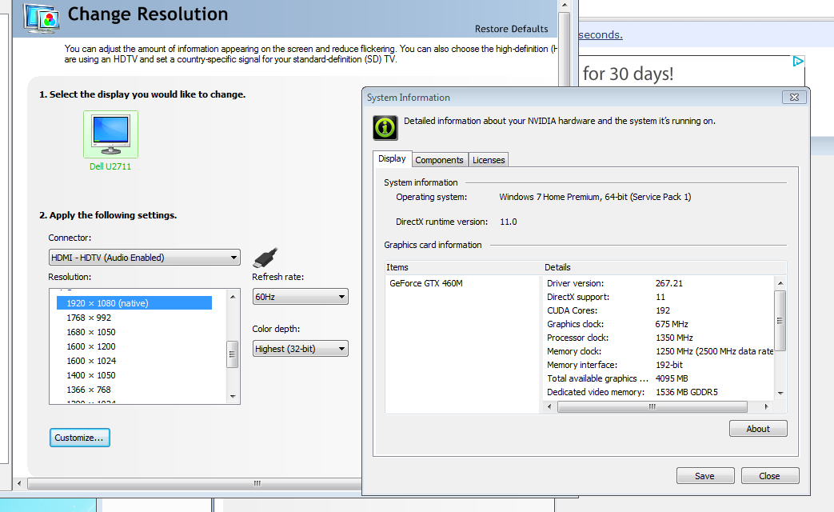Click Change Resolution horizontal scrollbar thumb
Viewport: 834px width, 512px height.
pyautogui.click(x=194, y=483)
